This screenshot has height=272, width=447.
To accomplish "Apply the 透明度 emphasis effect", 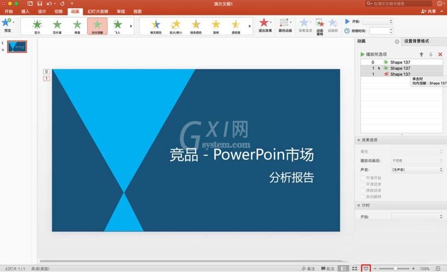I will click(236, 26).
